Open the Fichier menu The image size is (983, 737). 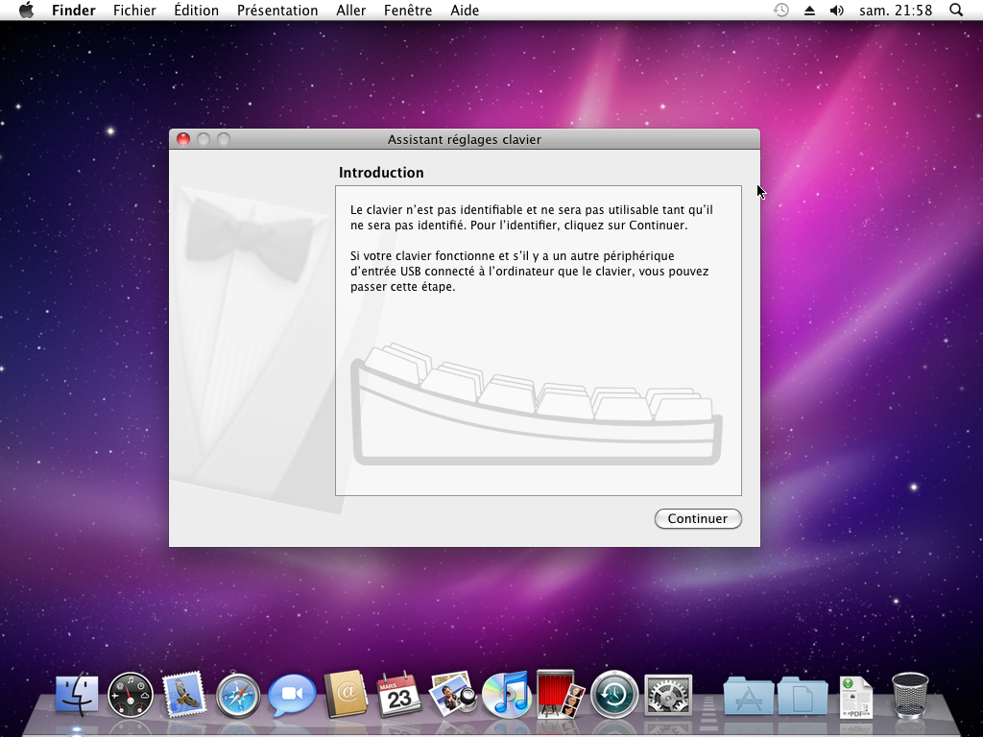(x=134, y=11)
